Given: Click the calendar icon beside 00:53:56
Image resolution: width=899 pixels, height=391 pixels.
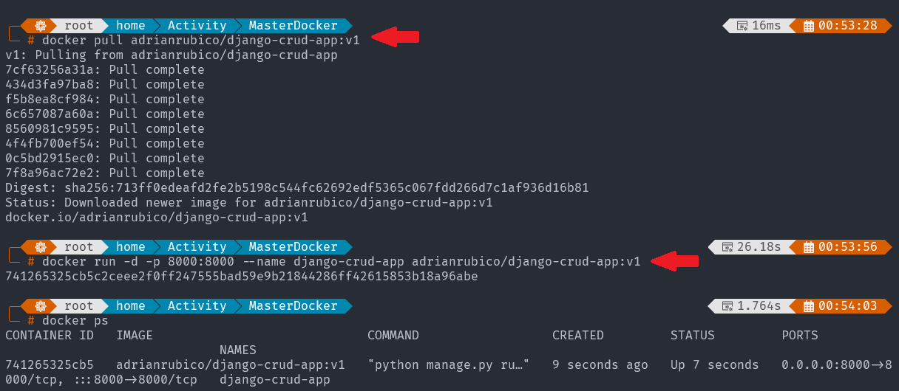Looking at the screenshot, I should tap(808, 247).
